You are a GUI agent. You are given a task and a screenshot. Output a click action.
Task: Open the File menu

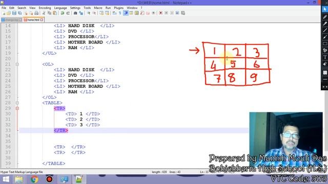coord(4,8)
